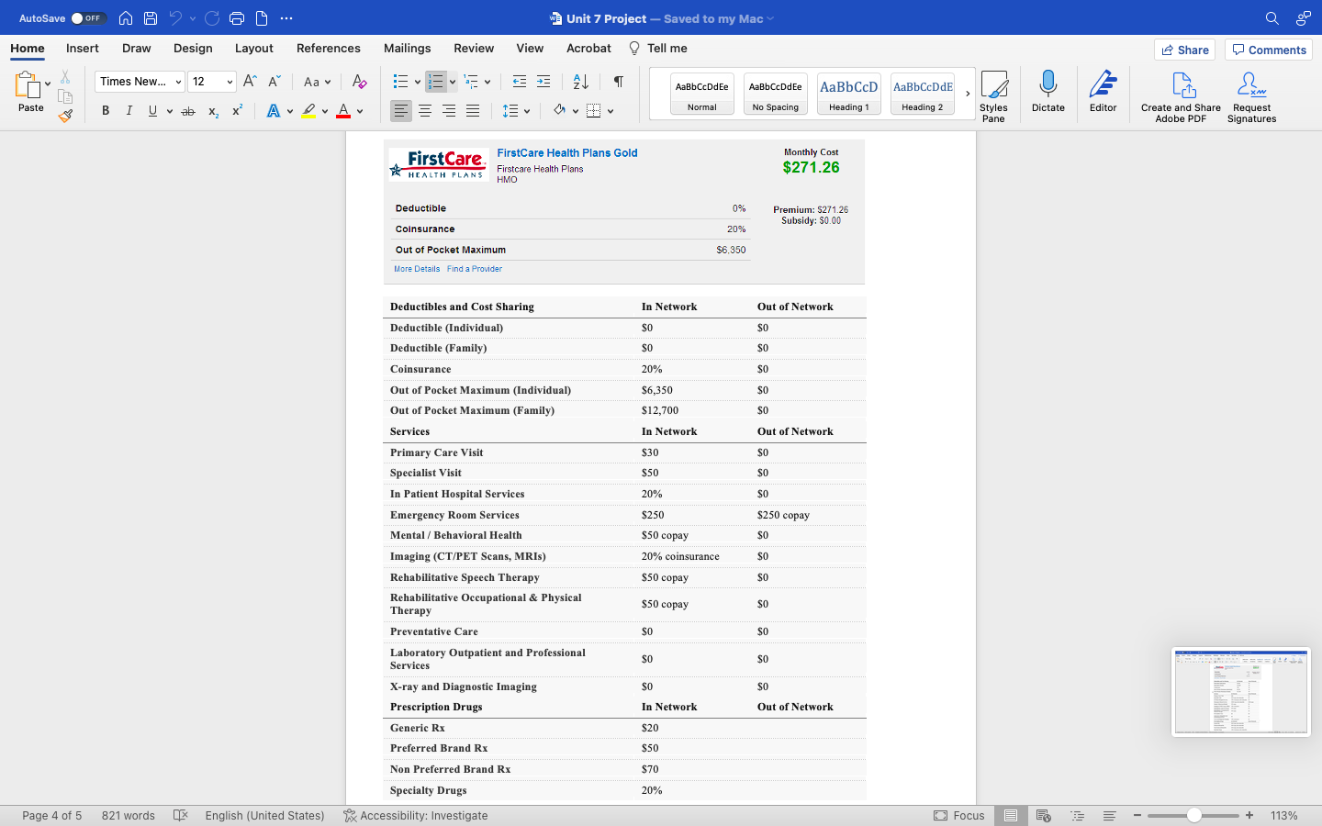Click the numbered list icon
1322x826 pixels.
[x=436, y=82]
